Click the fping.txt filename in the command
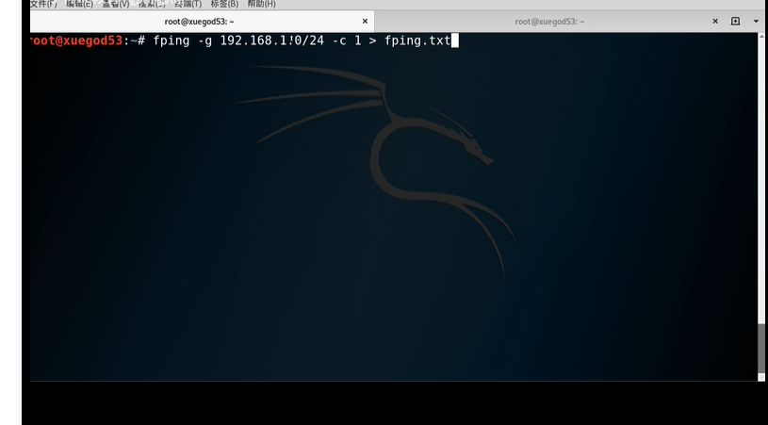Viewport: 768px width, 425px height. coord(417,41)
